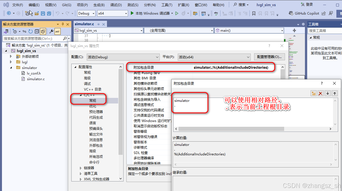
Task: Move include line down with arrow icon
Action: click(x=328, y=93)
